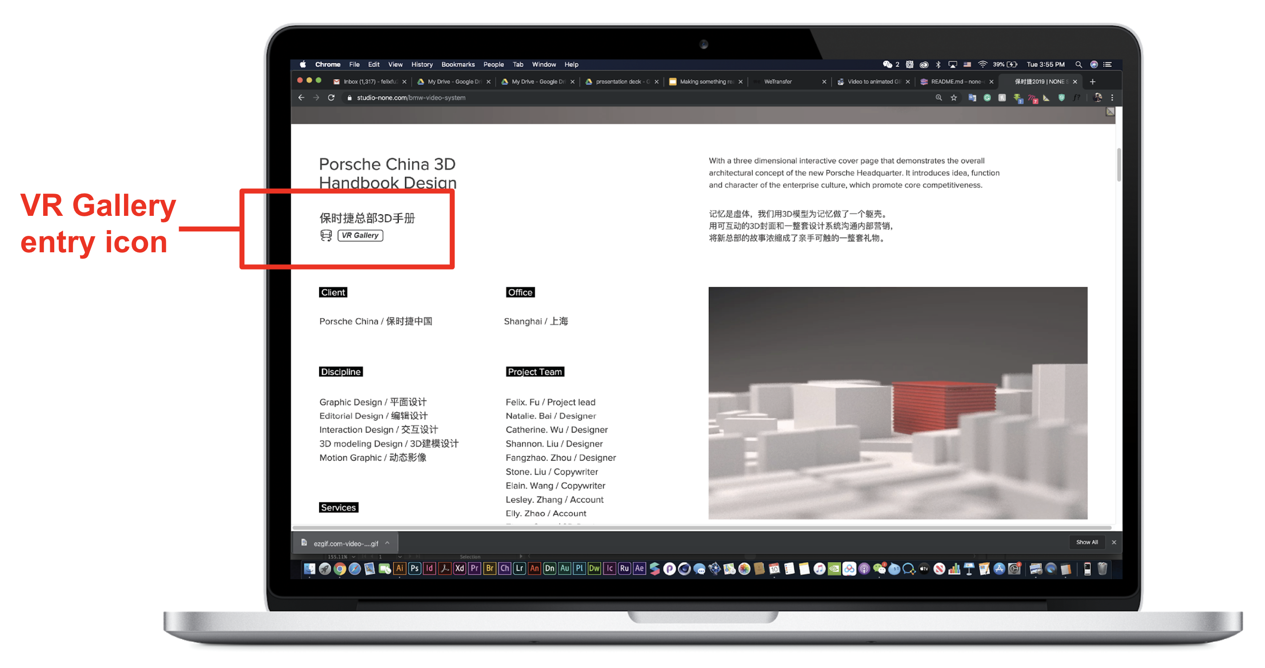Image resolution: width=1265 pixels, height=668 pixels.
Task: Toggle Wi-Fi menu in menu bar
Action: tap(982, 64)
